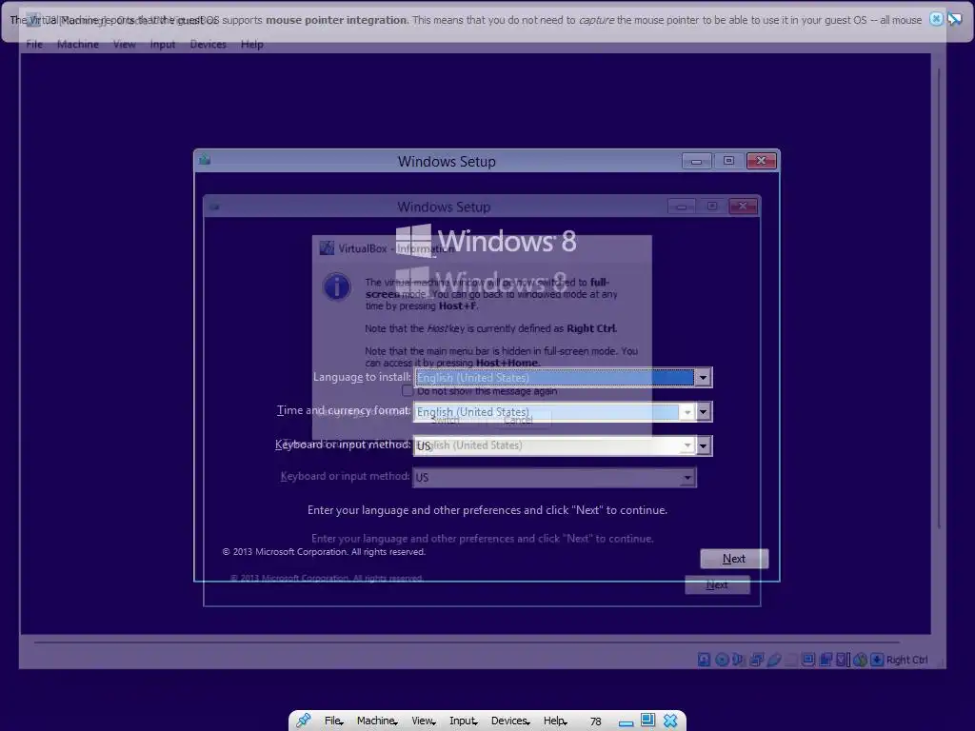
Task: Click the blue information icon
Action: [337, 287]
